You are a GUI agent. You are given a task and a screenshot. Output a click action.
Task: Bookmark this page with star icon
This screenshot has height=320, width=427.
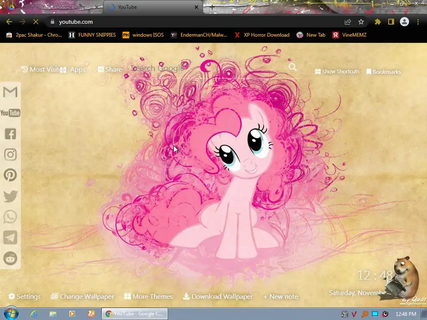pyautogui.click(x=361, y=22)
